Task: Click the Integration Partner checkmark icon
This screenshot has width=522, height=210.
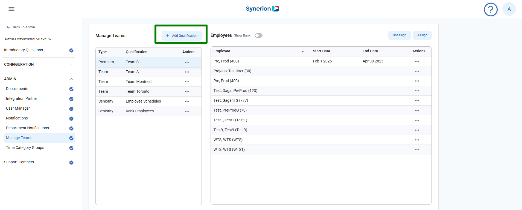Action: 71,99
